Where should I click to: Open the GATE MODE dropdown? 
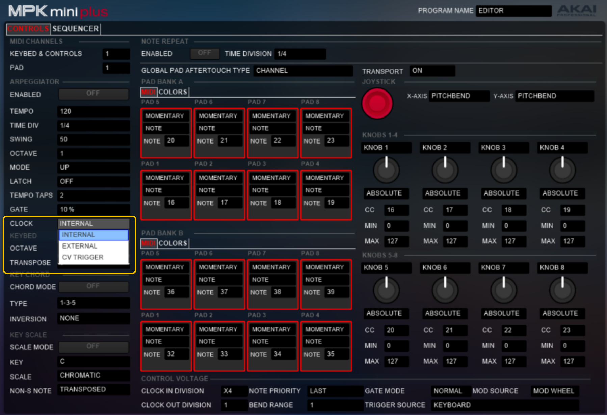(451, 391)
